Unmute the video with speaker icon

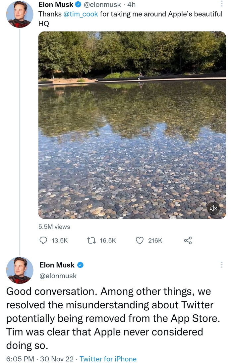click(213, 208)
